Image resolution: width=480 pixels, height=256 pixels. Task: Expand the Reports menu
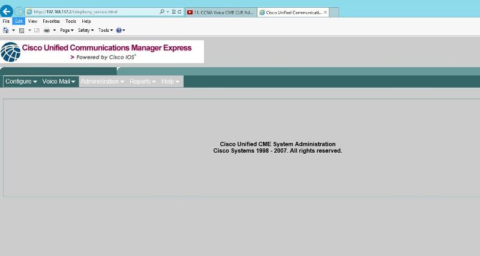pos(143,81)
